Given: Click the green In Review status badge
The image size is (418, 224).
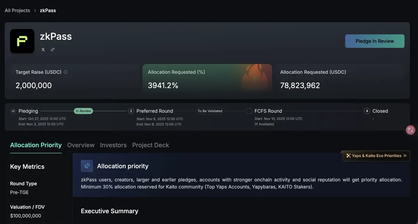Looking at the screenshot, I should pyautogui.click(x=83, y=111).
